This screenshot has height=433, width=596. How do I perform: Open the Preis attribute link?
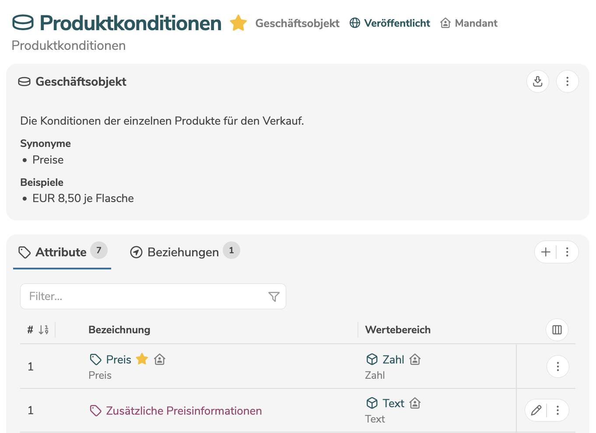pyautogui.click(x=119, y=359)
